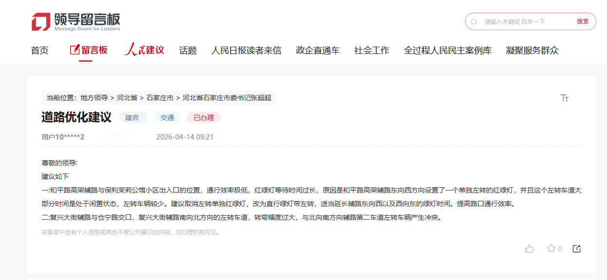Screen dimensions: 607x280
Task: Open the 留言板 tab
Action: (x=89, y=50)
